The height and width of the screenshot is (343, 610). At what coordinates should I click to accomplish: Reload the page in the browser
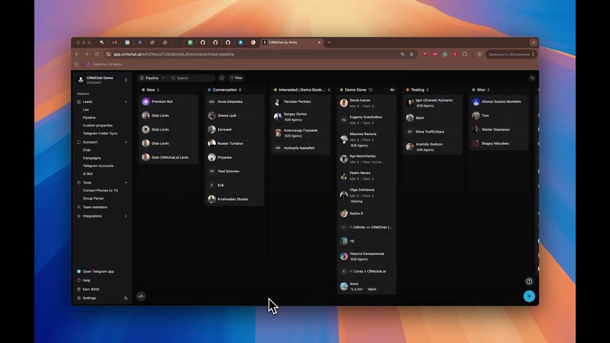coord(97,54)
